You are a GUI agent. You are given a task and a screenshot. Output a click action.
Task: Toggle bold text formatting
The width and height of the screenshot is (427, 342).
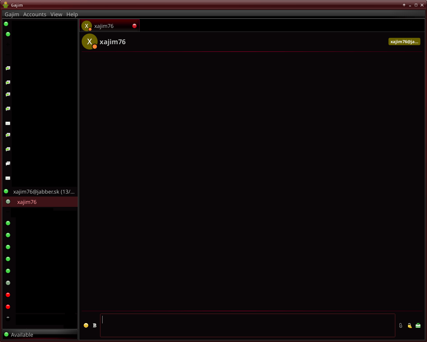click(x=95, y=325)
